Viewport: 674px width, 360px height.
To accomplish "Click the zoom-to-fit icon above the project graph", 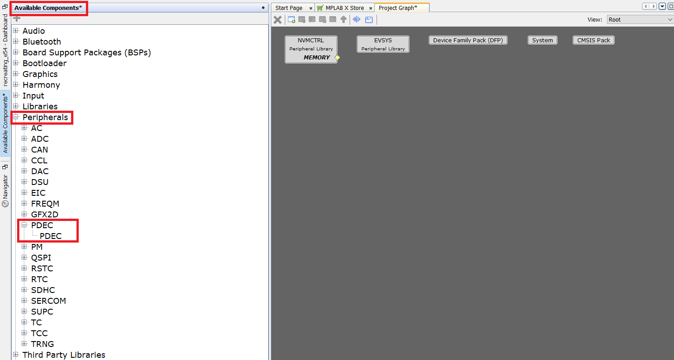I will 356,19.
